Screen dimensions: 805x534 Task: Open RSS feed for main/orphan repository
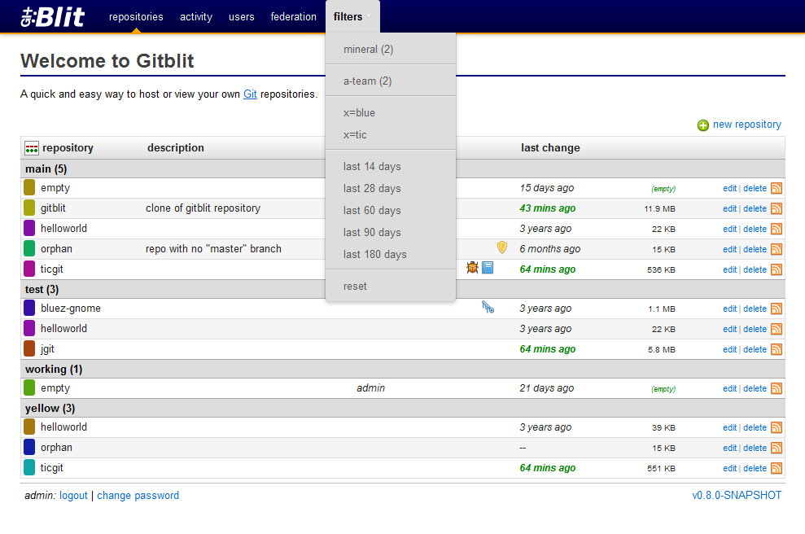point(777,250)
